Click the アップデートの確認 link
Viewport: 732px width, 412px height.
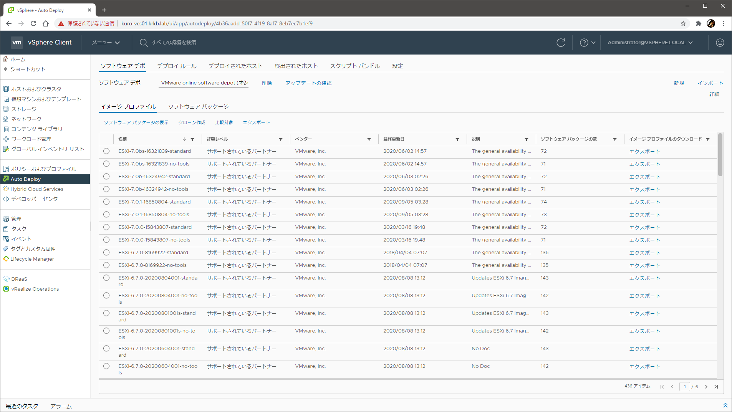pyautogui.click(x=308, y=83)
